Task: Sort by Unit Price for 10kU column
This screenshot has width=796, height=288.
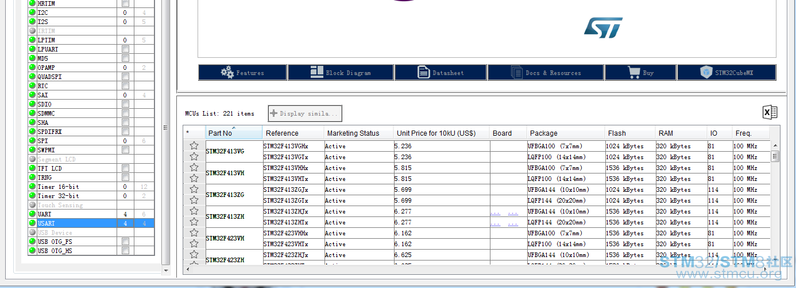Action: click(441, 133)
